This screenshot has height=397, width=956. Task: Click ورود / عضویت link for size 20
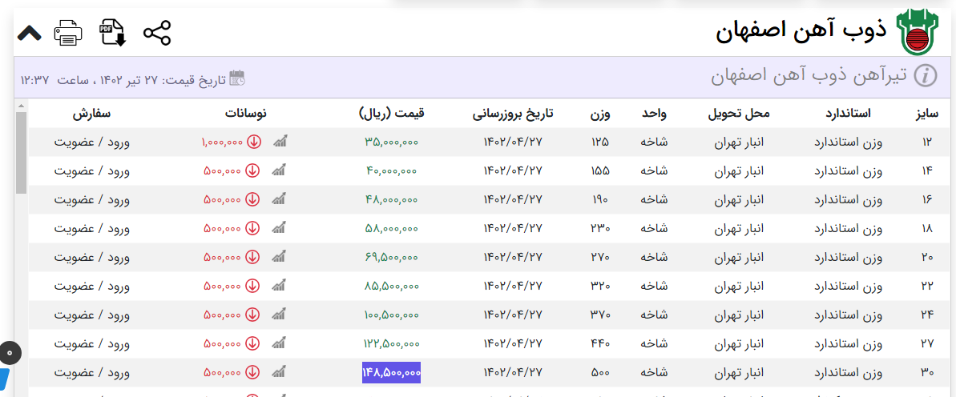pos(91,258)
